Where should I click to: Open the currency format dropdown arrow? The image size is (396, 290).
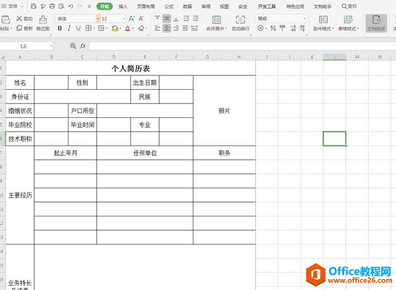(266, 28)
